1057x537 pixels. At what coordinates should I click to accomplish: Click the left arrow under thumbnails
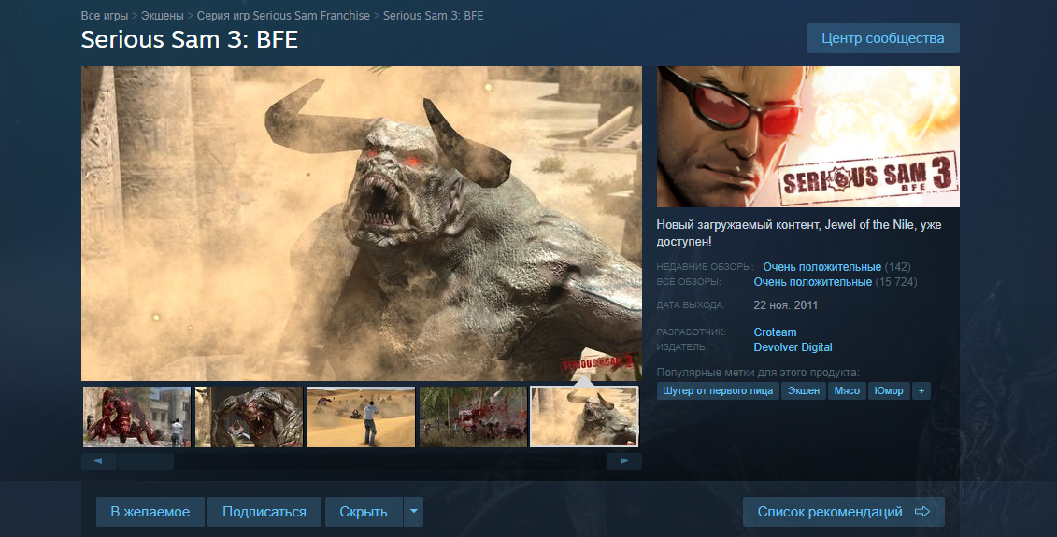coord(98,460)
